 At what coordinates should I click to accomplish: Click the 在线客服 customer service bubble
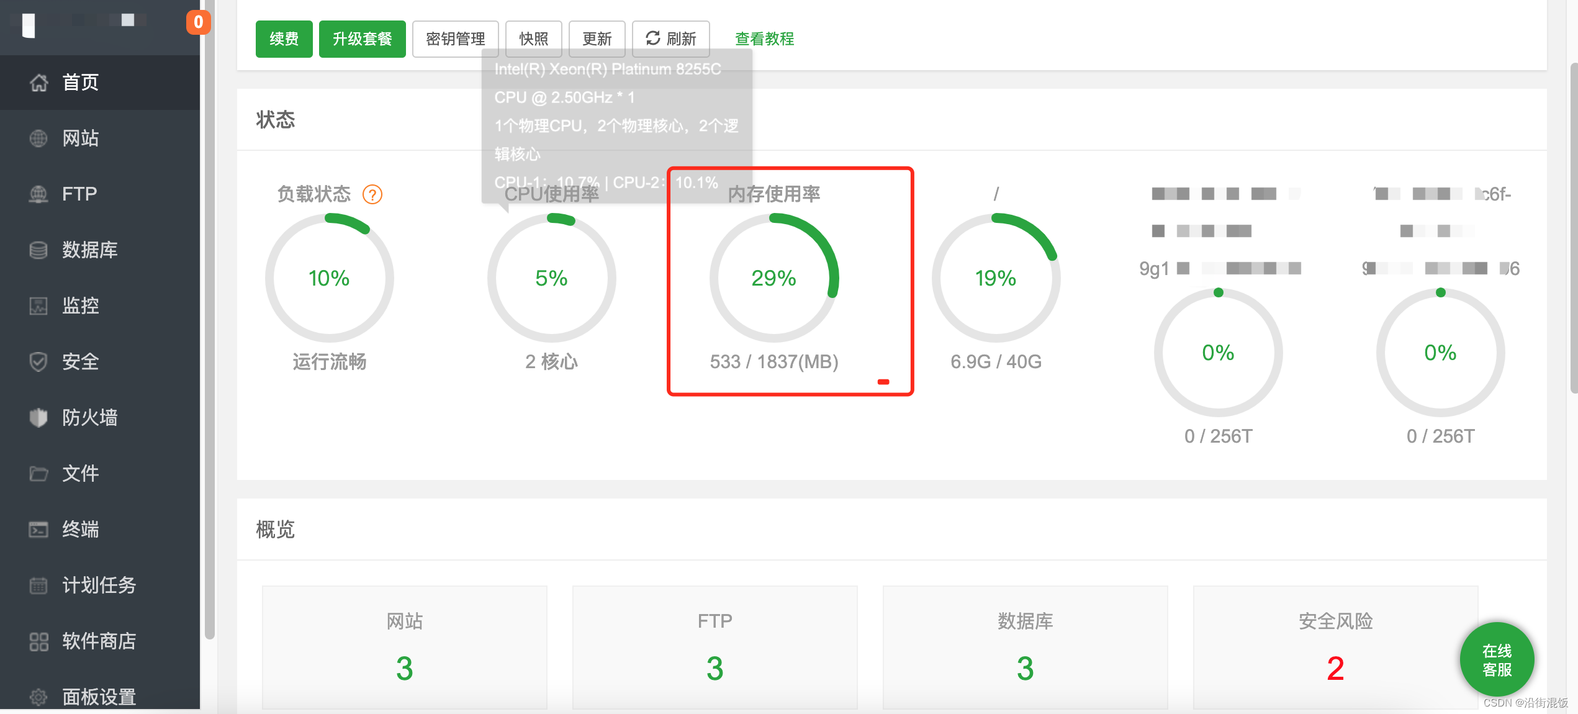(x=1497, y=659)
